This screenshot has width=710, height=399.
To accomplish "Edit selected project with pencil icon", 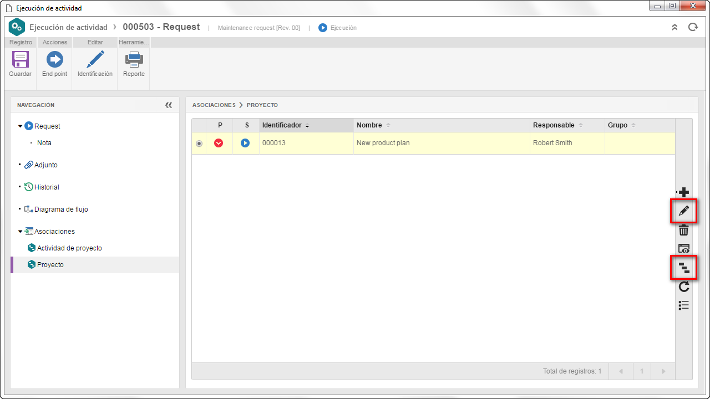I will click(684, 211).
